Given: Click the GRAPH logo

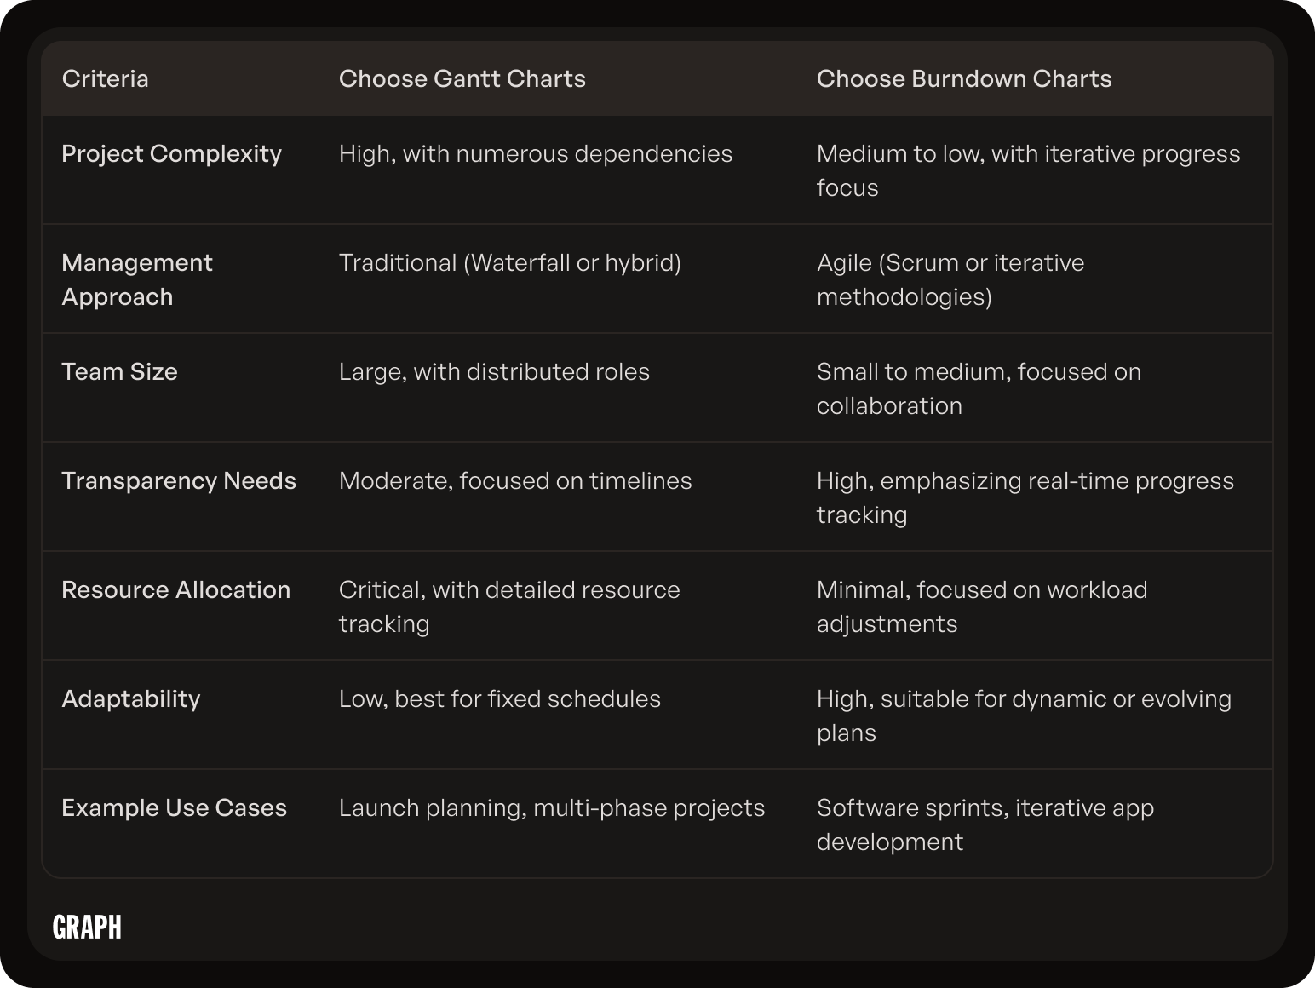Looking at the screenshot, I should point(87,927).
